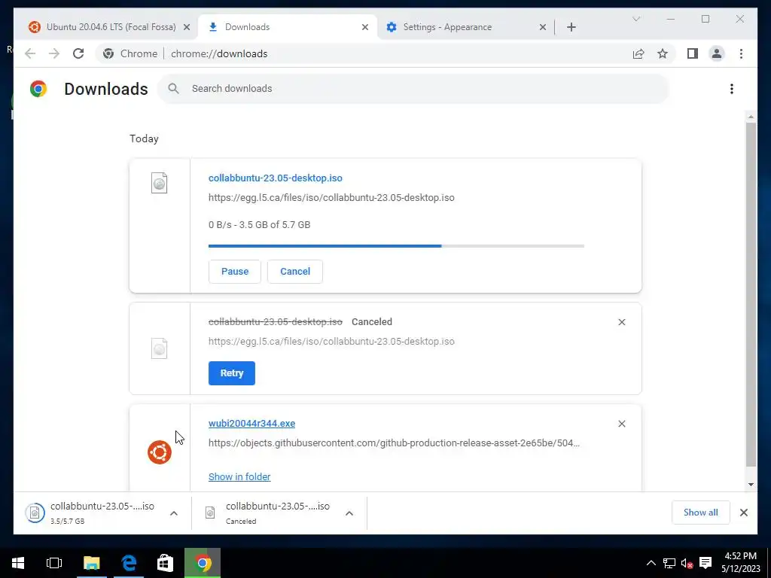771x578 pixels.
Task: Cancel the collabbuntu ISO download
Action: [x=295, y=271]
